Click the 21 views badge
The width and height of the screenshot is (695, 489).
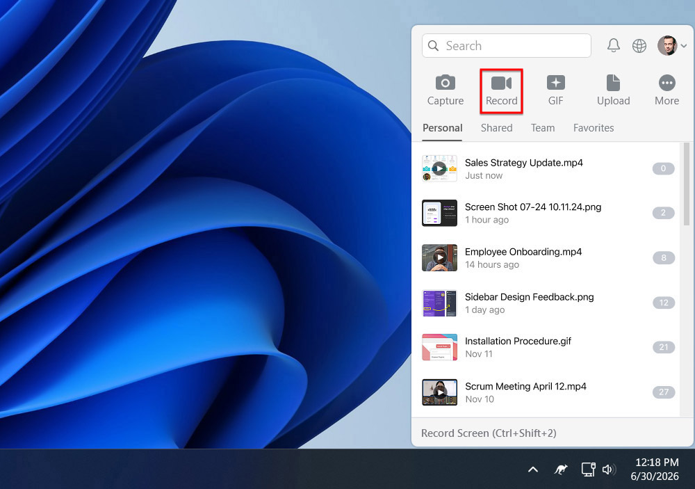664,347
